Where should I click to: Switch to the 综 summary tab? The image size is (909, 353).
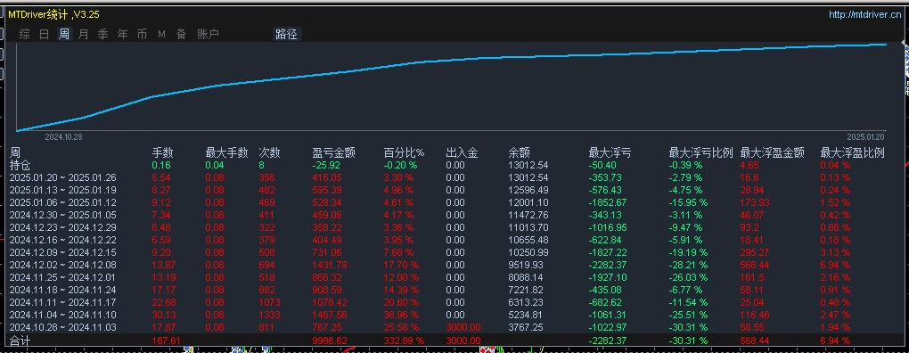point(24,34)
